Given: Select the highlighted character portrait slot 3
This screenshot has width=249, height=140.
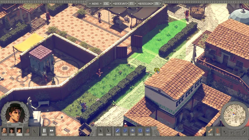Looking at the screenshot, I should coord(19,131).
